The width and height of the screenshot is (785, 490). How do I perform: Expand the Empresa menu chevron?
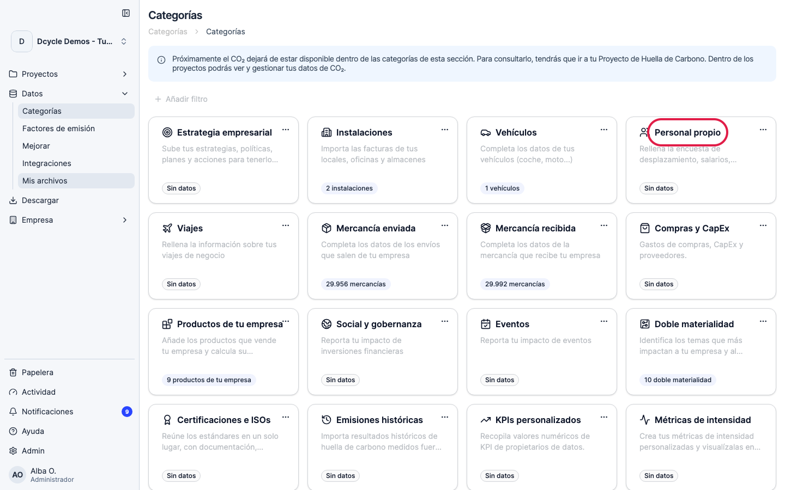click(125, 220)
